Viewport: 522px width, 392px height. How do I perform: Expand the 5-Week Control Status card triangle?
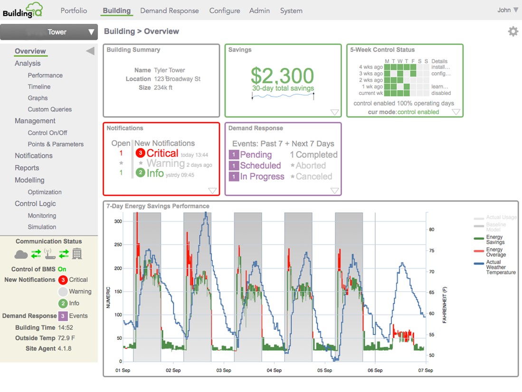tap(456, 112)
